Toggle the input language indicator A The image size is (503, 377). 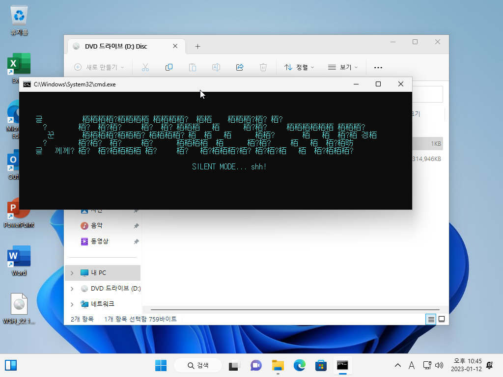tap(412, 365)
